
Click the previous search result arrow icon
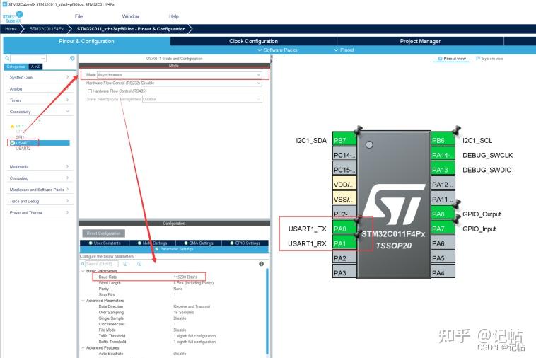125,264
